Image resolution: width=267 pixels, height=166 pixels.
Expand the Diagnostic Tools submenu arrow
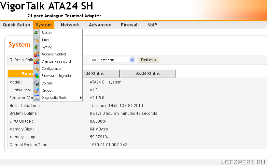tap(81, 98)
